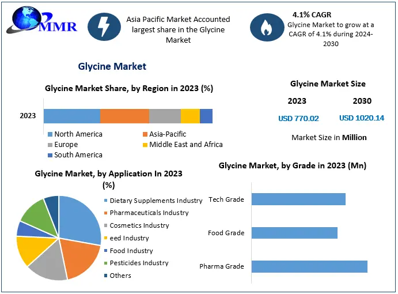Choose the Cosmetics Industry legend item

(x=139, y=225)
